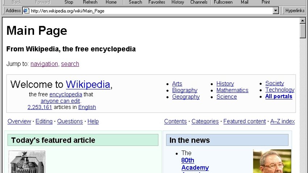This screenshot has width=308, height=173.
Task: Click the Today's featured article heading
Action: [53, 140]
